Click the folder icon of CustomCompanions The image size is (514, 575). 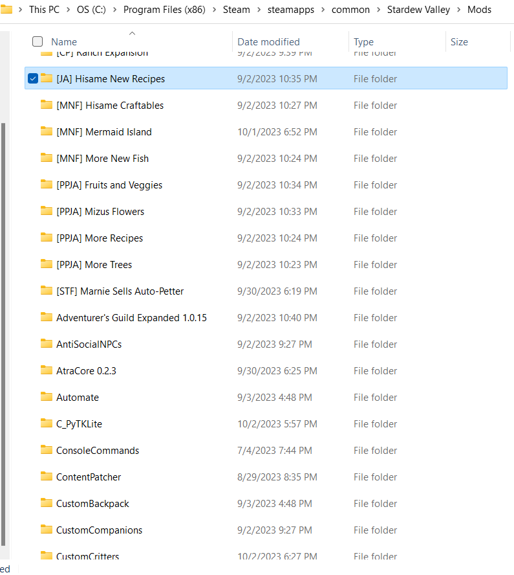[47, 530]
